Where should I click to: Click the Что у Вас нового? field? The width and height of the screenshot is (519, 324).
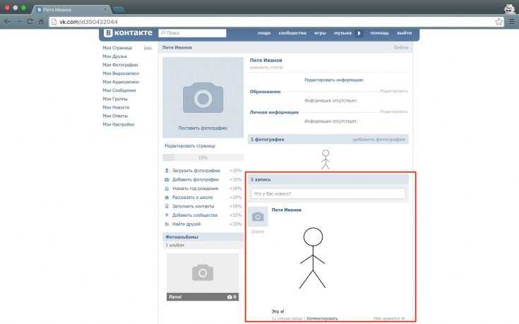328,193
